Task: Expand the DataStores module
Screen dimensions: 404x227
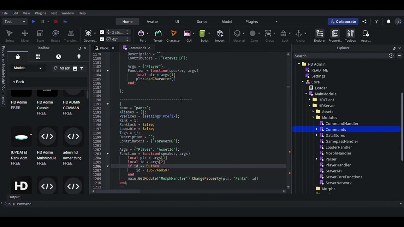Action: coord(317,136)
